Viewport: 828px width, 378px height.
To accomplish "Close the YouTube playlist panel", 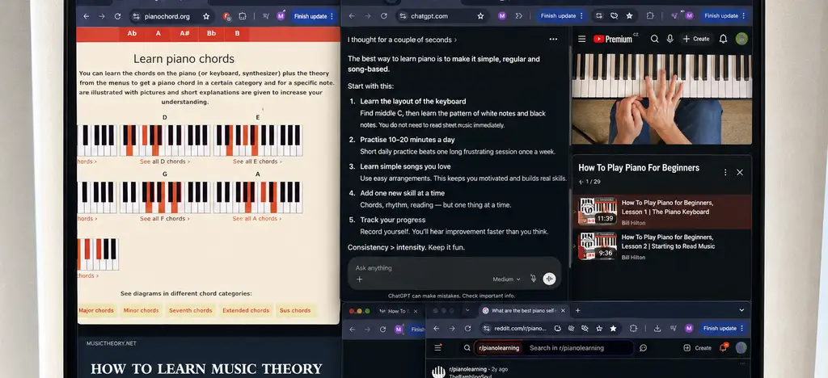I will pos(740,172).
